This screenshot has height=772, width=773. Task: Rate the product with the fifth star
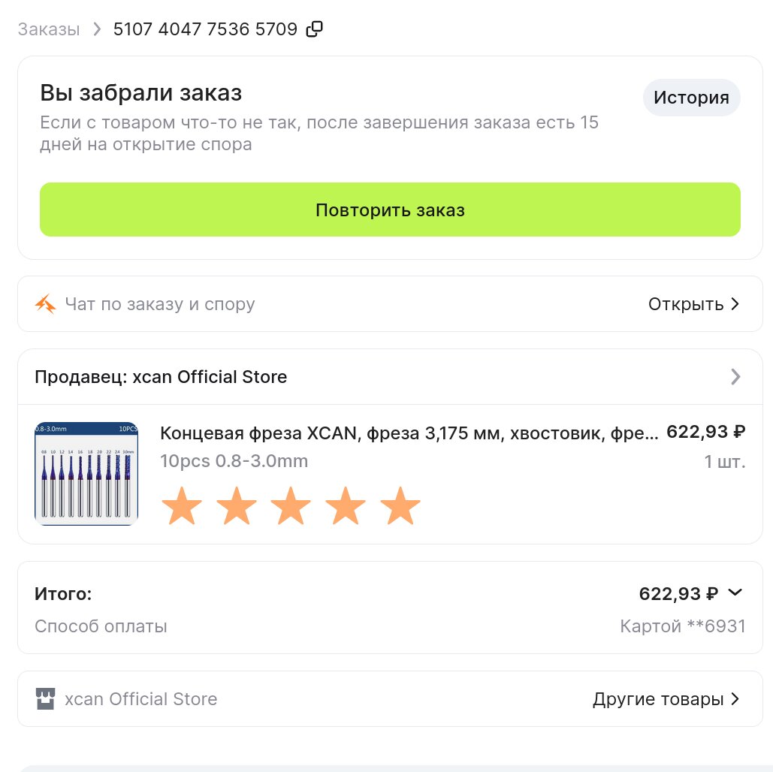(400, 506)
